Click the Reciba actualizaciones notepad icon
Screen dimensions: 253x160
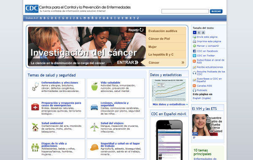pos(194,67)
